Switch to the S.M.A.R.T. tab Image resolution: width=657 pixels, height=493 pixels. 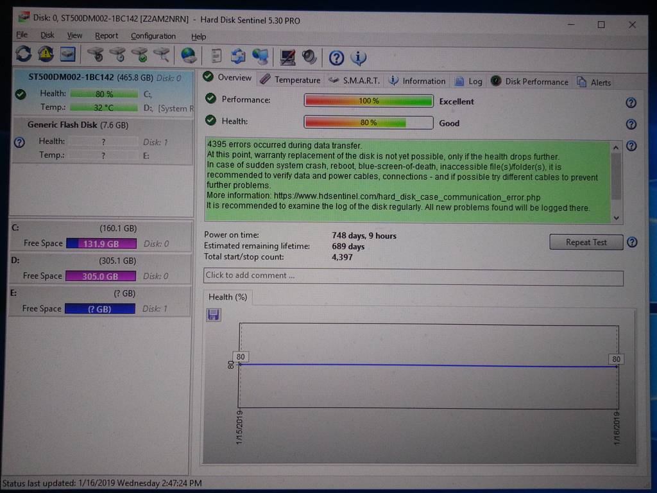click(x=354, y=80)
